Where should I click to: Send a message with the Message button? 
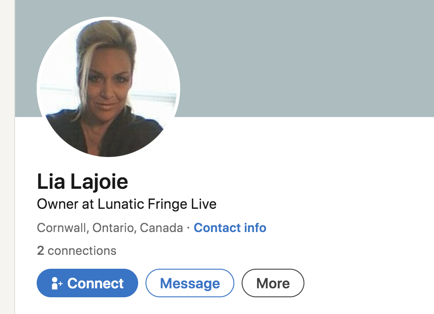click(x=190, y=283)
